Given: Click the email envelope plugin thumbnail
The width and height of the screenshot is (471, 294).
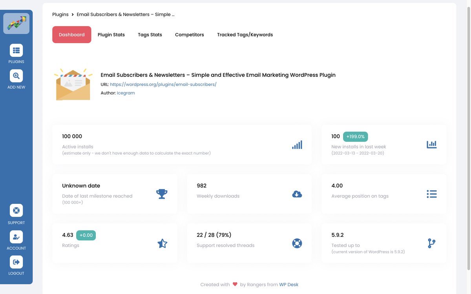Looking at the screenshot, I should 73,84.
